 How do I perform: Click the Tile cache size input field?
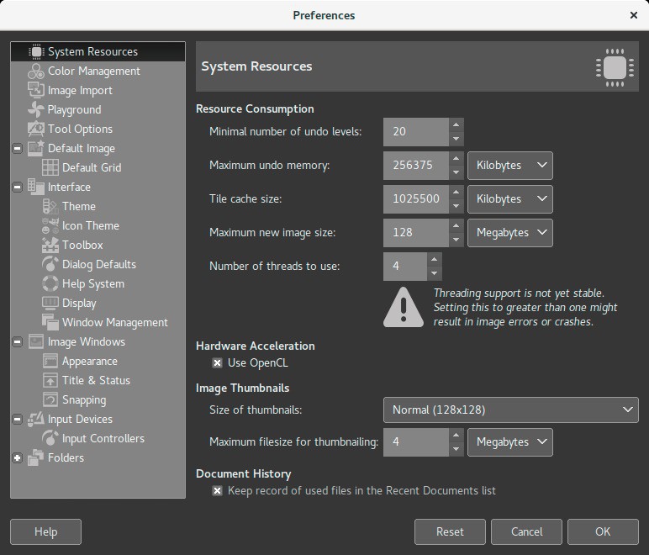pyautogui.click(x=415, y=199)
